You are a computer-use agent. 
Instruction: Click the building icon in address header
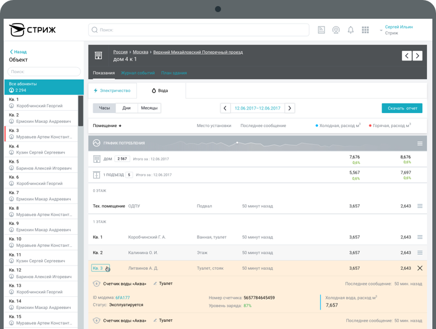(98, 56)
